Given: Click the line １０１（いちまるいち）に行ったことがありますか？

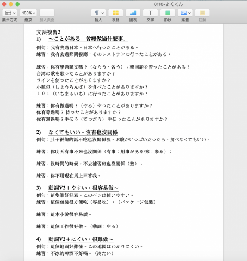Looking at the screenshot, I should 92,94.
